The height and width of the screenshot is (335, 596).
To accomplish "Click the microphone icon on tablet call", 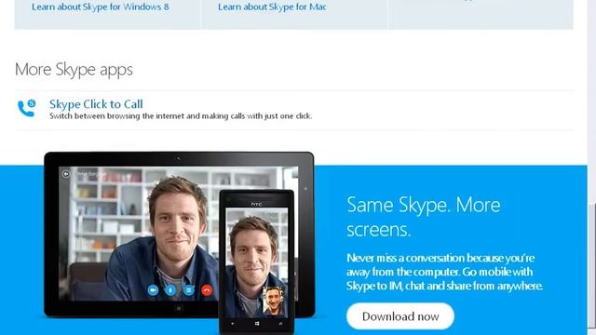I will 170,290.
